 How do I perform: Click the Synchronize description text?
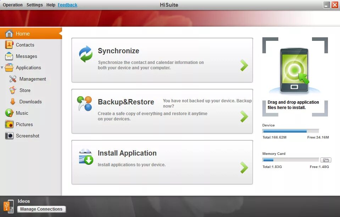click(x=151, y=65)
